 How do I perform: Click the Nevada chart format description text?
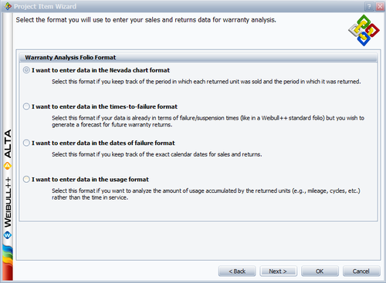(x=206, y=82)
